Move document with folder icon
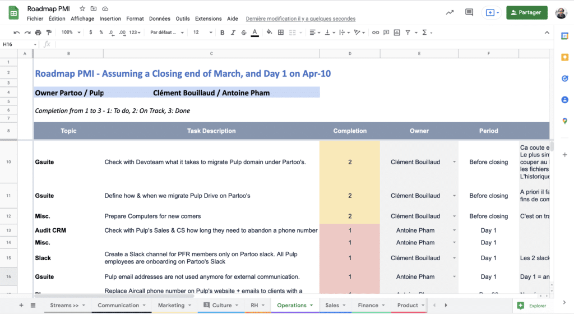 pyautogui.click(x=94, y=8)
